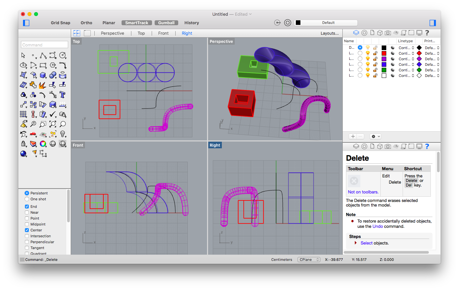The image size is (459, 290).
Task: Open the Default layer selector in top bar
Action: pos(326,23)
